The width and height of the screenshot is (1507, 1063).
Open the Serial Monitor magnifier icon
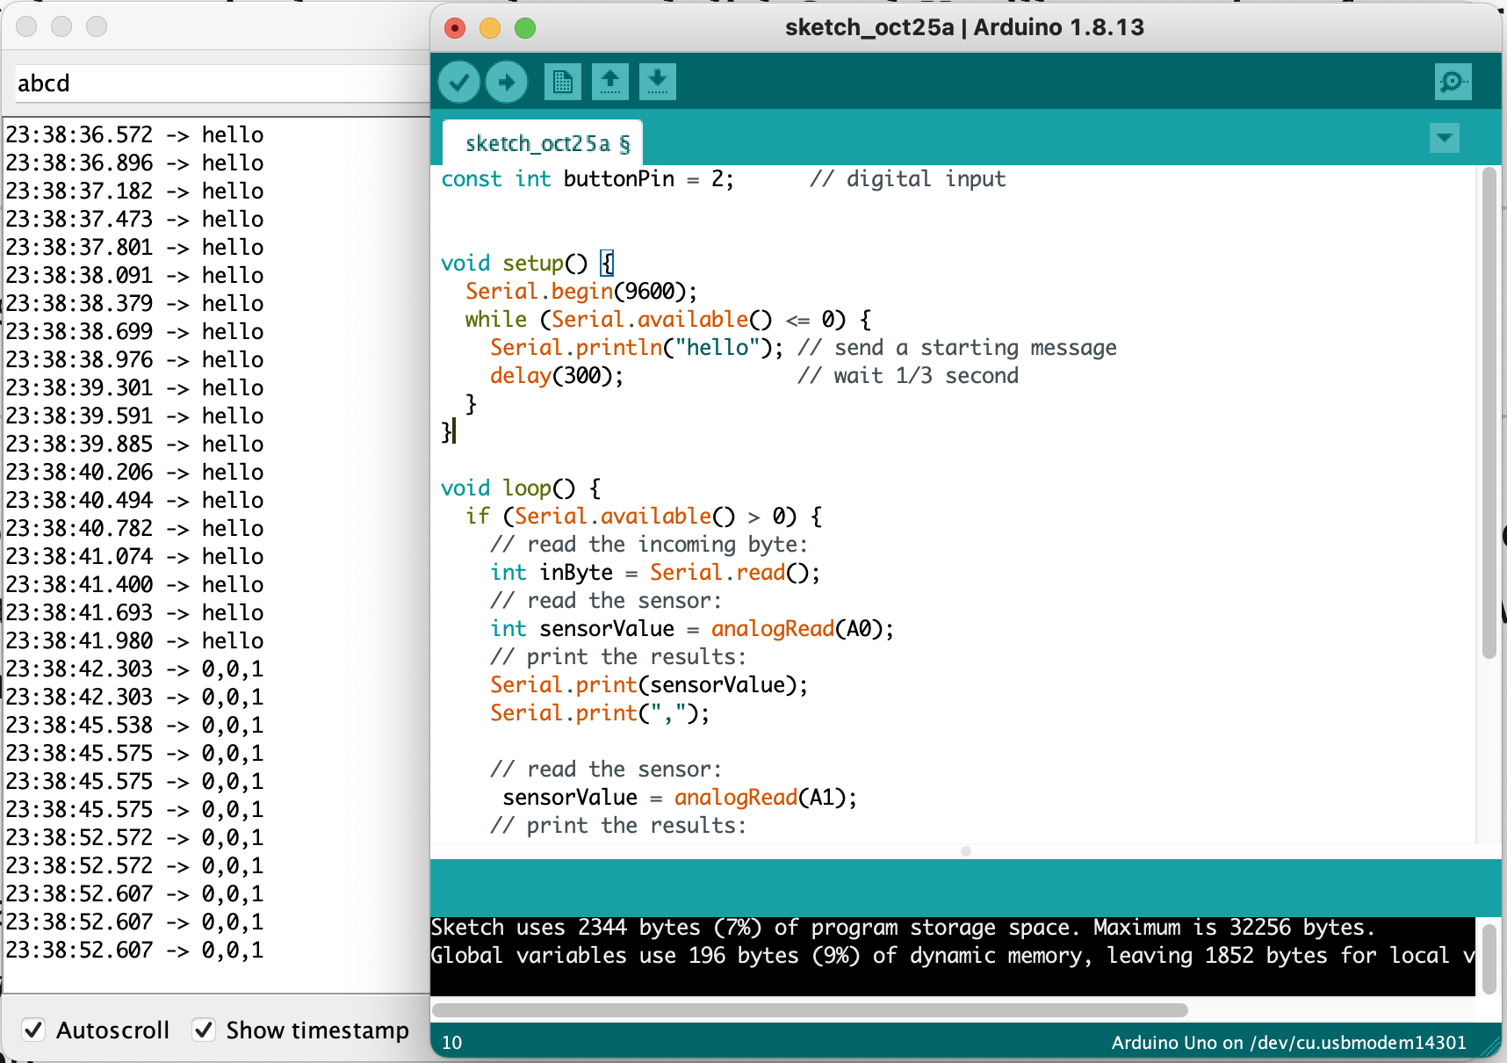pos(1453,83)
